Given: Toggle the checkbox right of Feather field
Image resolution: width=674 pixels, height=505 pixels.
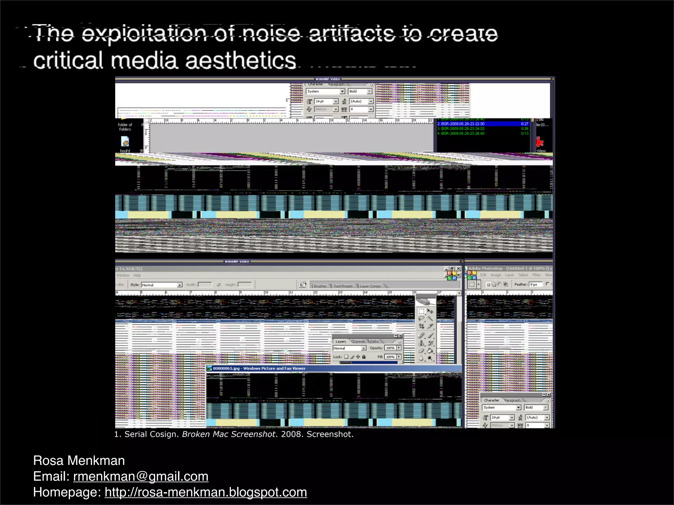Looking at the screenshot, I should (x=547, y=284).
